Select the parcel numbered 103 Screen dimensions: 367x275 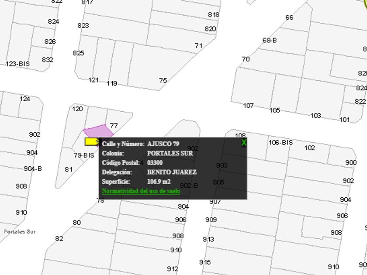(x=315, y=115)
